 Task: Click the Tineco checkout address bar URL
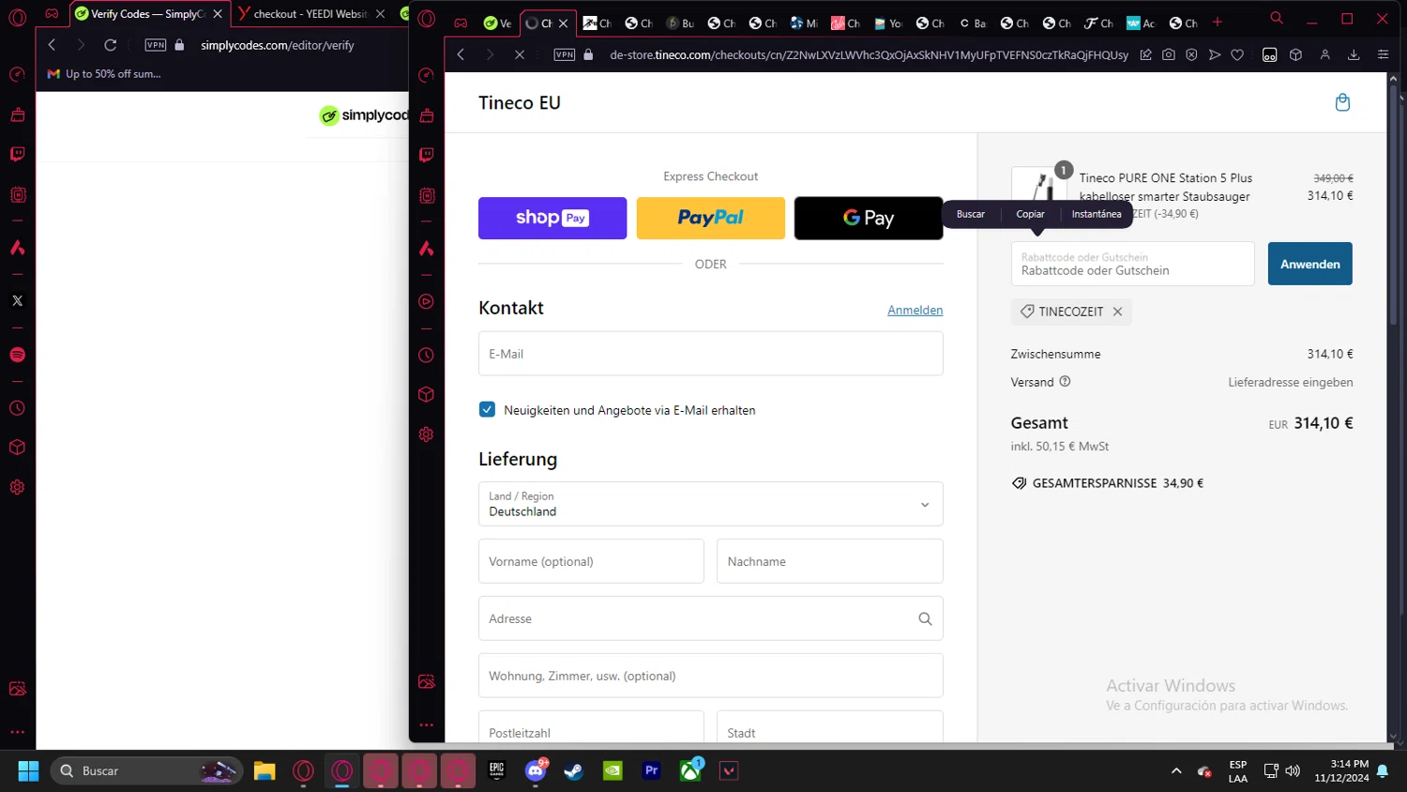(x=869, y=55)
